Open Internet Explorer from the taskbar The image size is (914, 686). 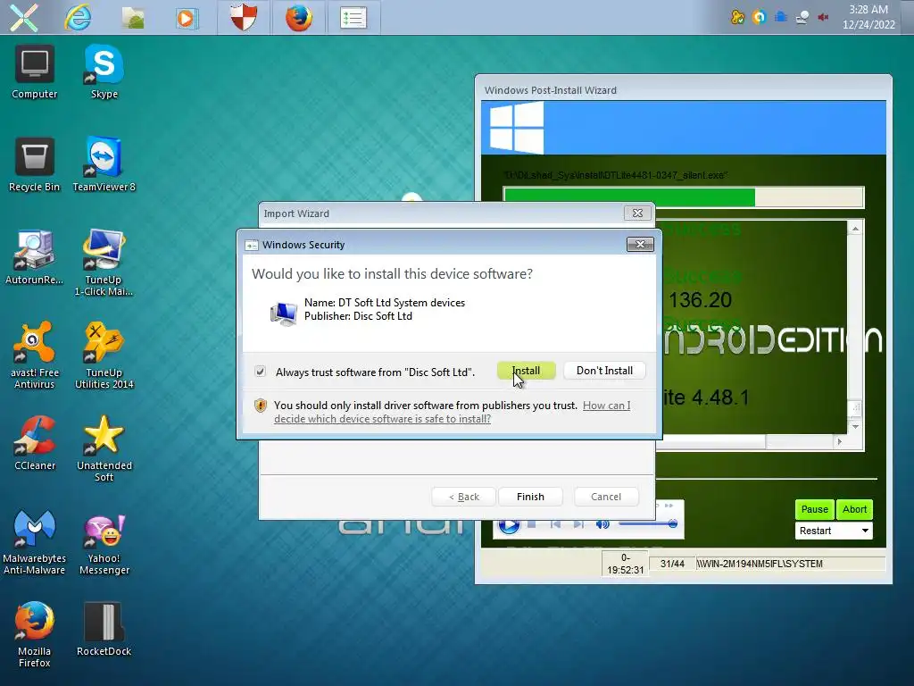(78, 18)
